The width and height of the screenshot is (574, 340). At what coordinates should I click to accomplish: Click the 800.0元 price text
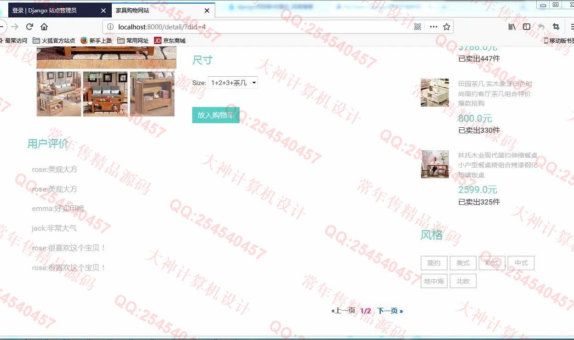(475, 119)
